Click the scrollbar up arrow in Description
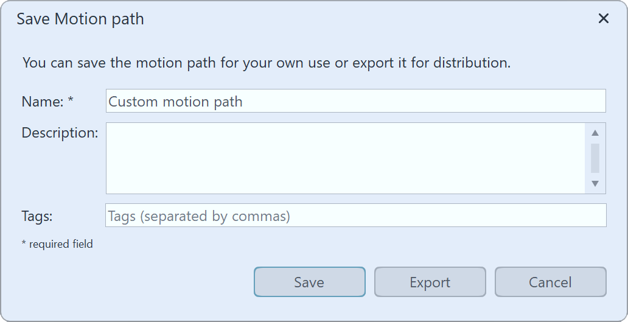 [595, 133]
